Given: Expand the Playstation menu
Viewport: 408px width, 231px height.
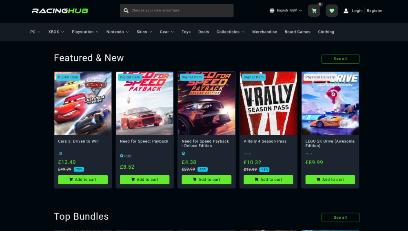Looking at the screenshot, I should coord(85,32).
